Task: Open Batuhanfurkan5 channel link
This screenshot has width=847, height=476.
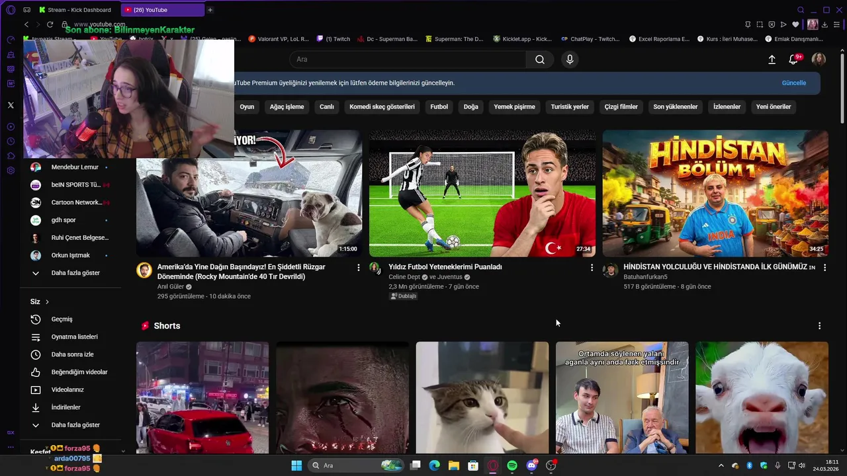Action: 645,277
